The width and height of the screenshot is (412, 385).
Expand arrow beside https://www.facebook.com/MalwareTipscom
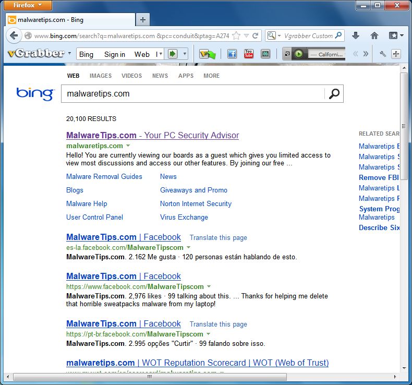coord(209,286)
